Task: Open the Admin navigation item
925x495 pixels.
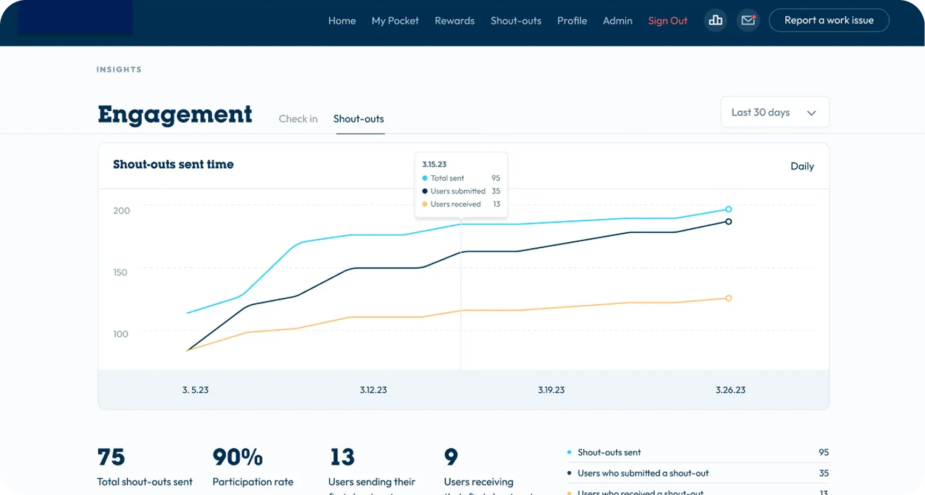Action: point(617,21)
